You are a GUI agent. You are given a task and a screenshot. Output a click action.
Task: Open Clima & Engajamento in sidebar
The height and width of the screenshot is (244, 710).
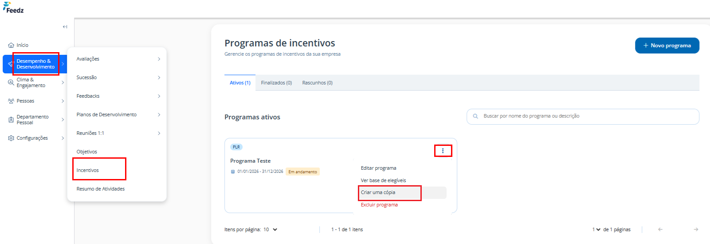pos(31,83)
